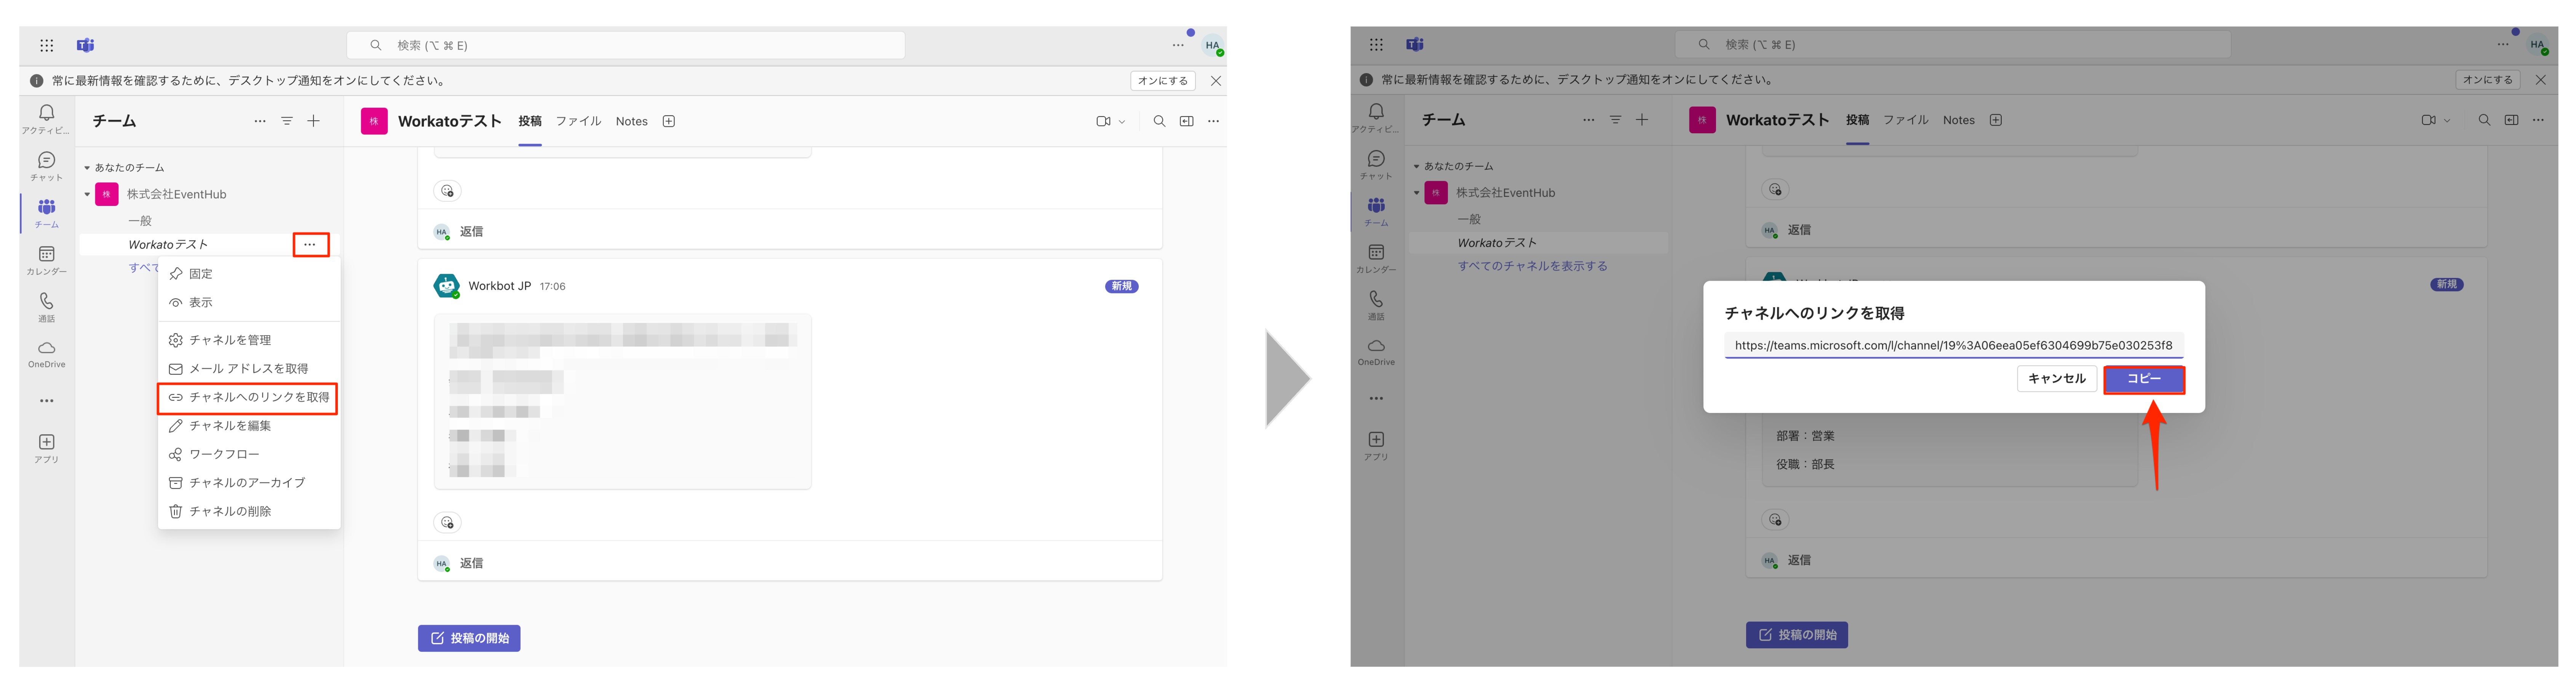Viewport: 2576px width, 689px height.
Task: Choose ワークフロー from context menu
Action: pyautogui.click(x=249, y=455)
